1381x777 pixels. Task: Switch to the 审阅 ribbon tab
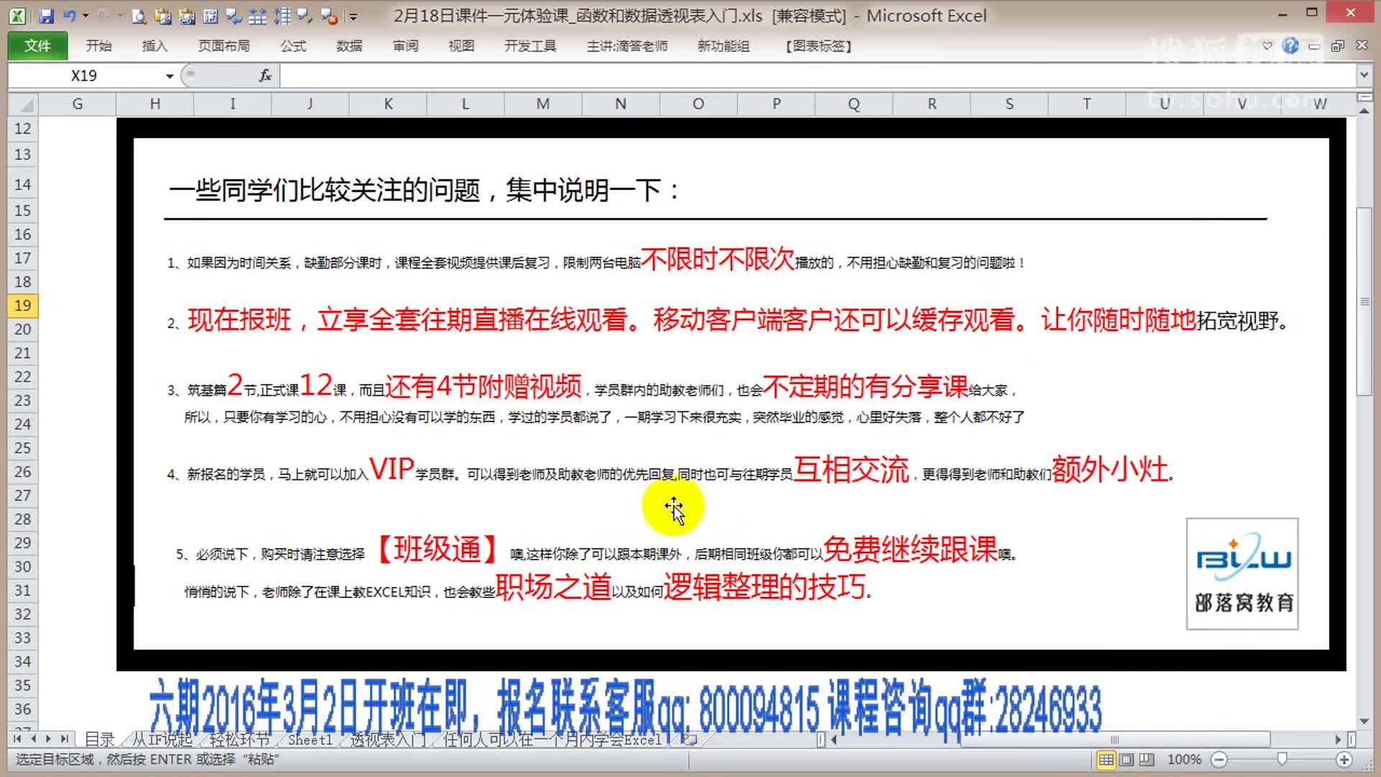(x=405, y=46)
